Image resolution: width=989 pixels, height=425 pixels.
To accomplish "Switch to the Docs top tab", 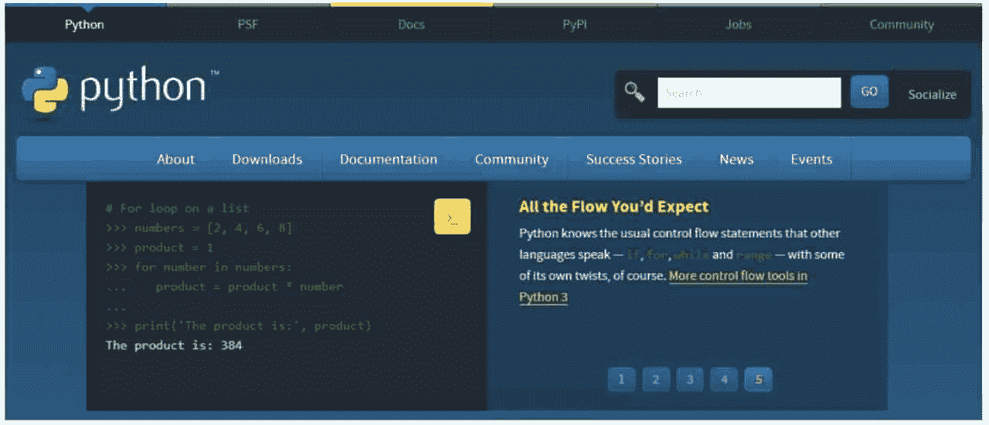I will point(411,25).
